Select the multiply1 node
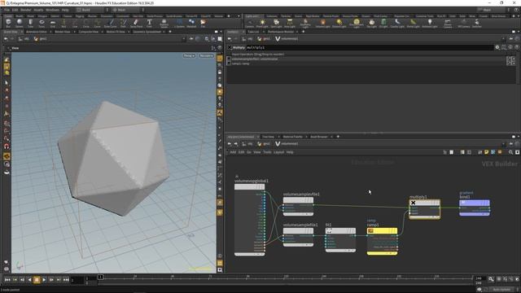521x293 pixels. click(x=425, y=209)
